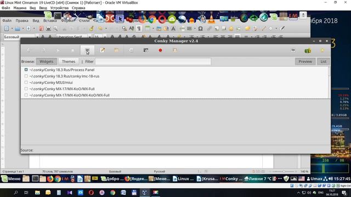This screenshot has height=197, width=351.
Task: Select '~/.conky/Conky MIUI/miui' list row text
Action: [x=51, y=83]
